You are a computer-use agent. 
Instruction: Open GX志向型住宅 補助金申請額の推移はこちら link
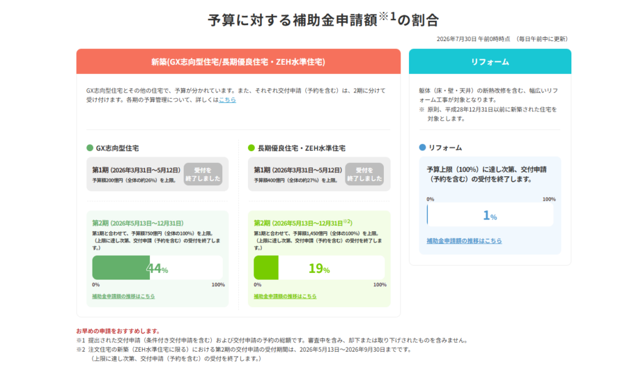point(124,296)
